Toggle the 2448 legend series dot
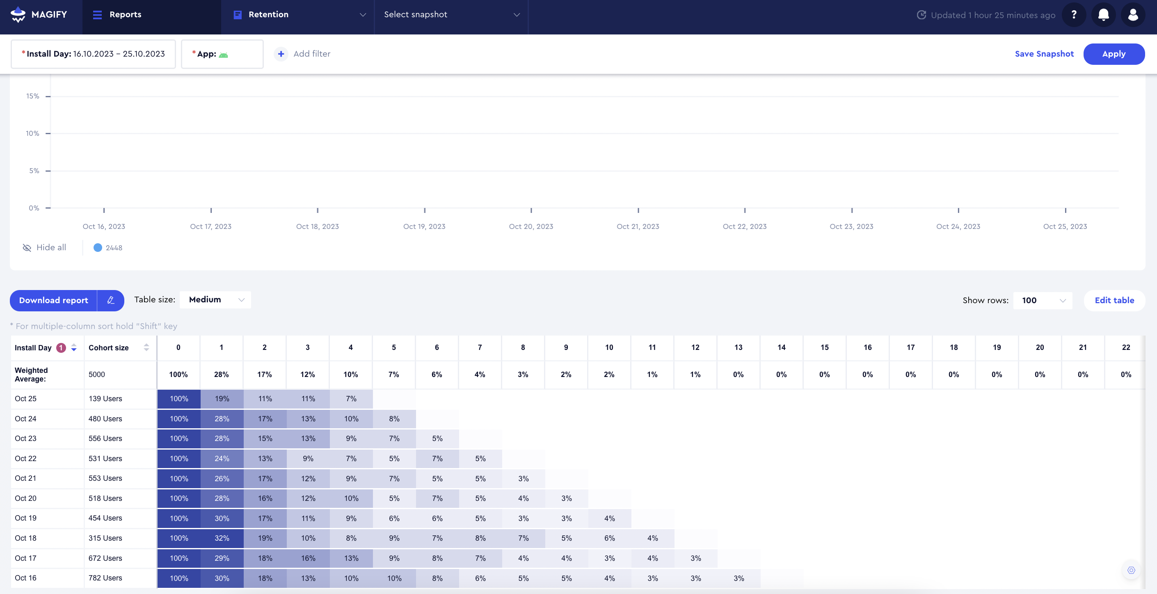 pos(98,247)
